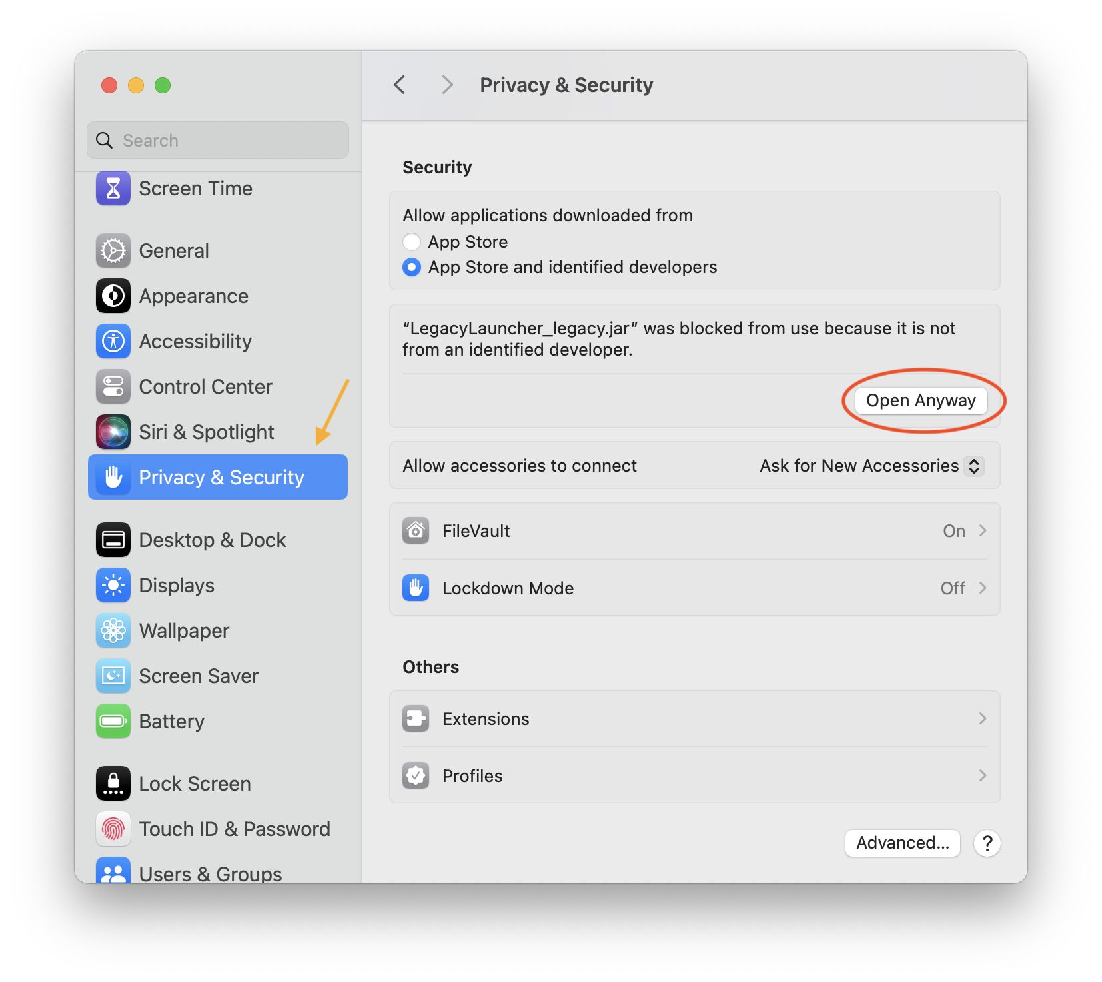Select Desktop & Dock label in sidebar

click(x=213, y=540)
